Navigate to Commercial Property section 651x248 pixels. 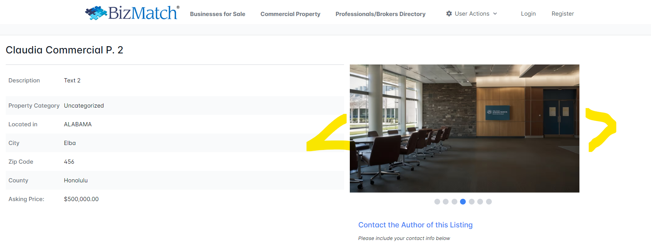(x=290, y=14)
